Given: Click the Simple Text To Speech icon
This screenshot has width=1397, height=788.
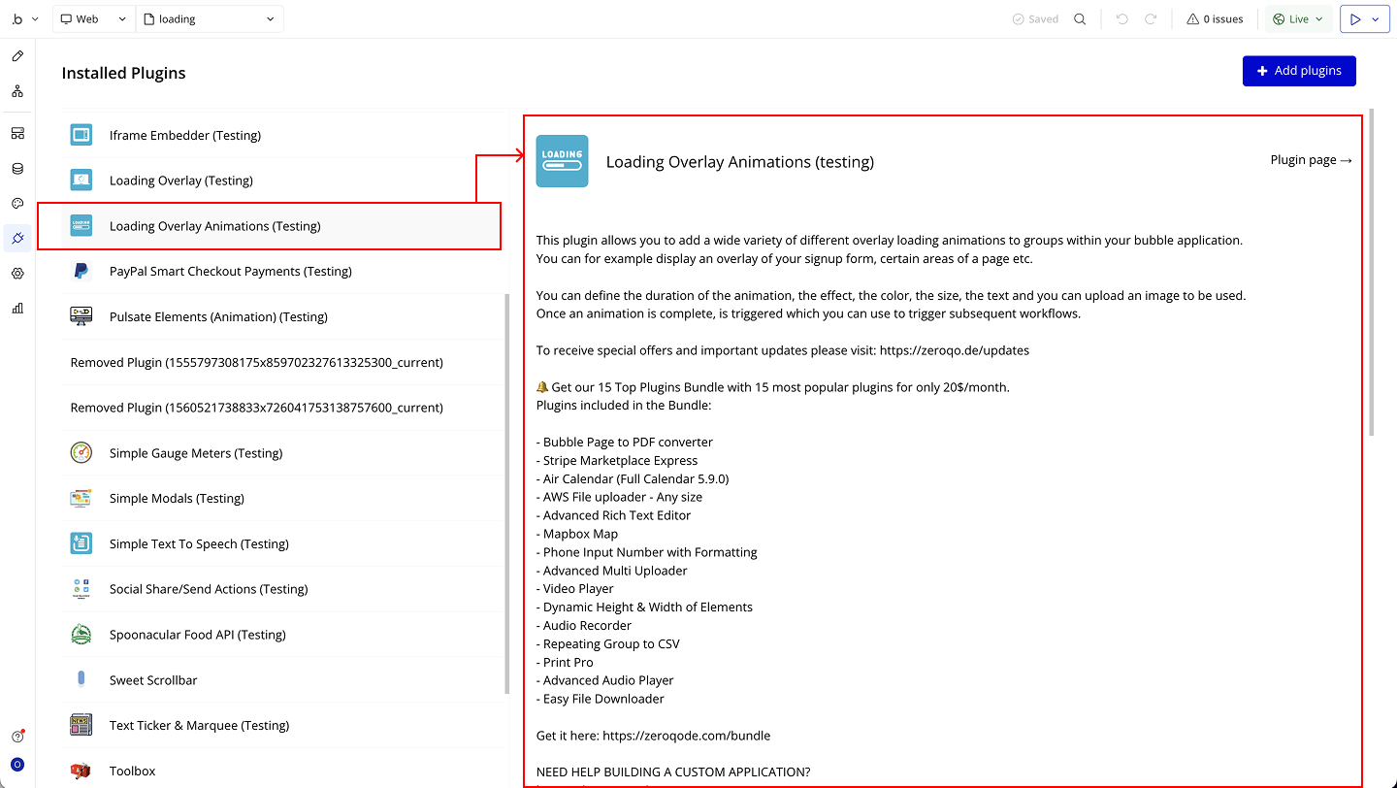Looking at the screenshot, I should (x=81, y=543).
